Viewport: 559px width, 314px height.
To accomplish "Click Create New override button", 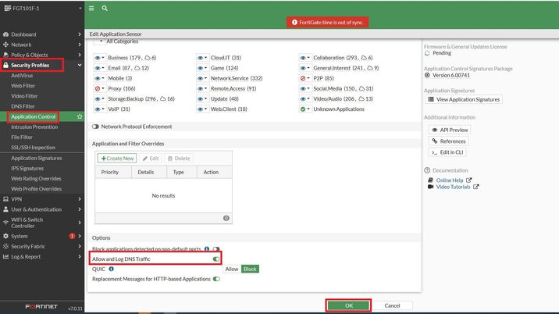I will tap(117, 159).
